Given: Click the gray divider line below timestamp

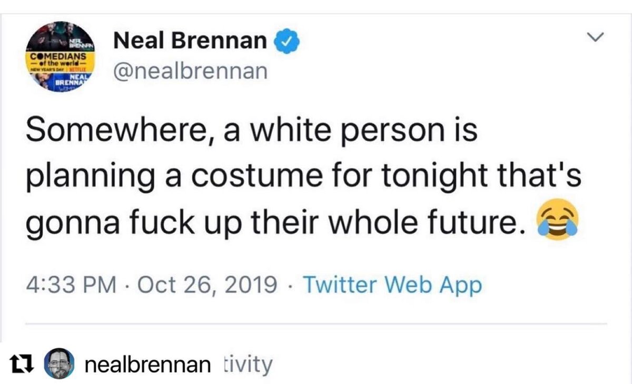Looking at the screenshot, I should pyautogui.click(x=316, y=324).
